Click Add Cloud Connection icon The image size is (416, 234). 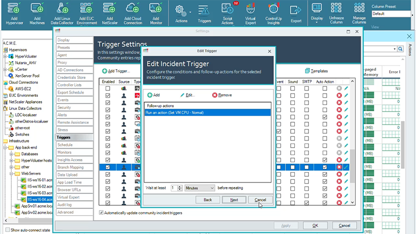coord(133,14)
